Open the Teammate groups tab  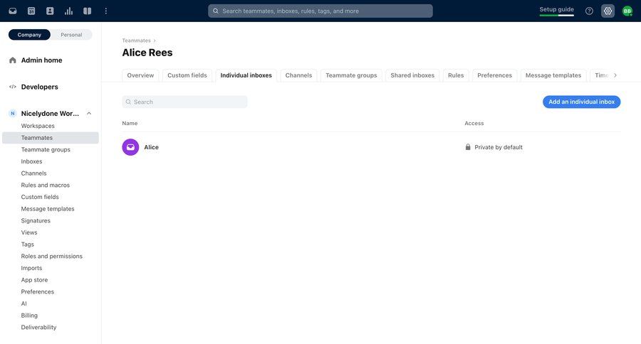click(351, 75)
